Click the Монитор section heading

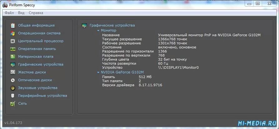point(108,30)
